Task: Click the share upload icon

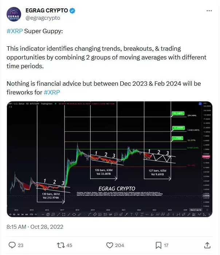Action: (x=207, y=245)
